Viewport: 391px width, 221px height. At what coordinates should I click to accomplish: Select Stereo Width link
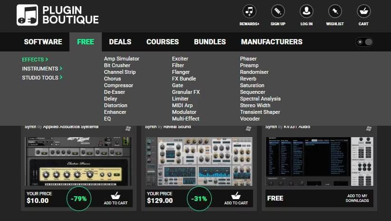(x=255, y=105)
